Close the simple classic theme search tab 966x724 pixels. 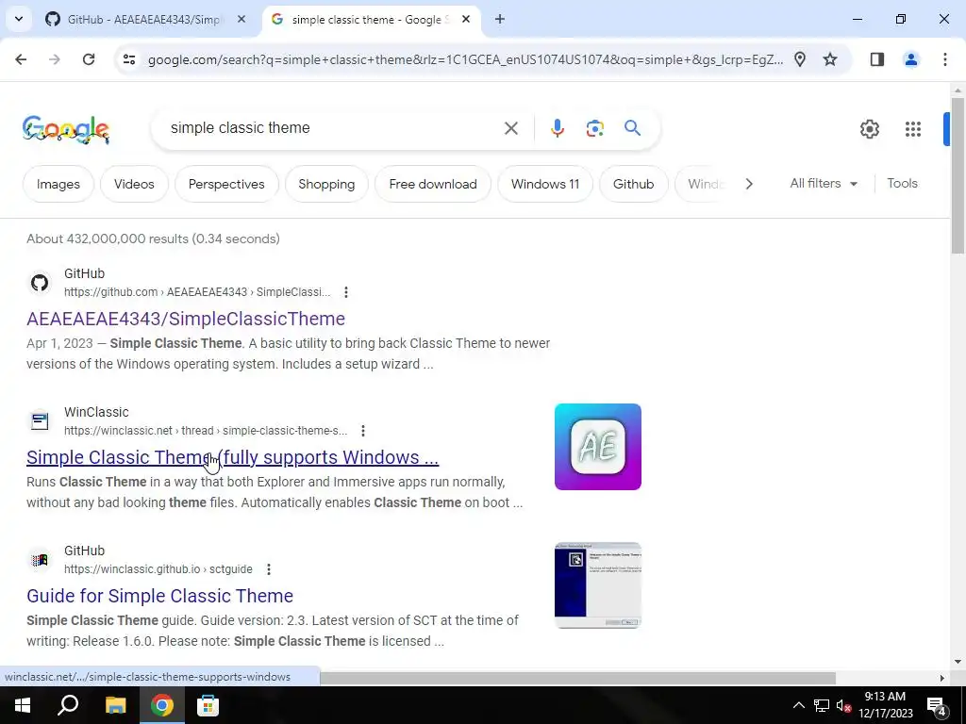click(466, 19)
